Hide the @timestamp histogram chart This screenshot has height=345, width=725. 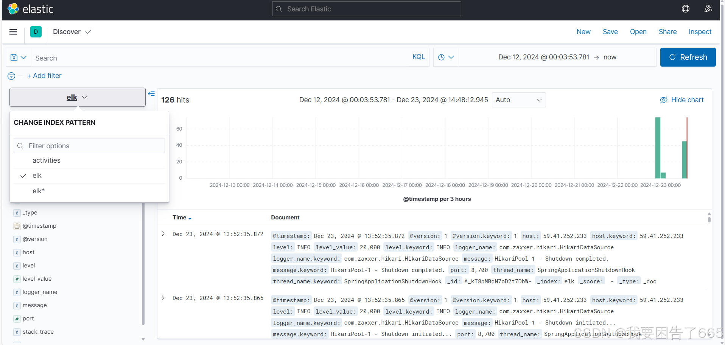681,99
